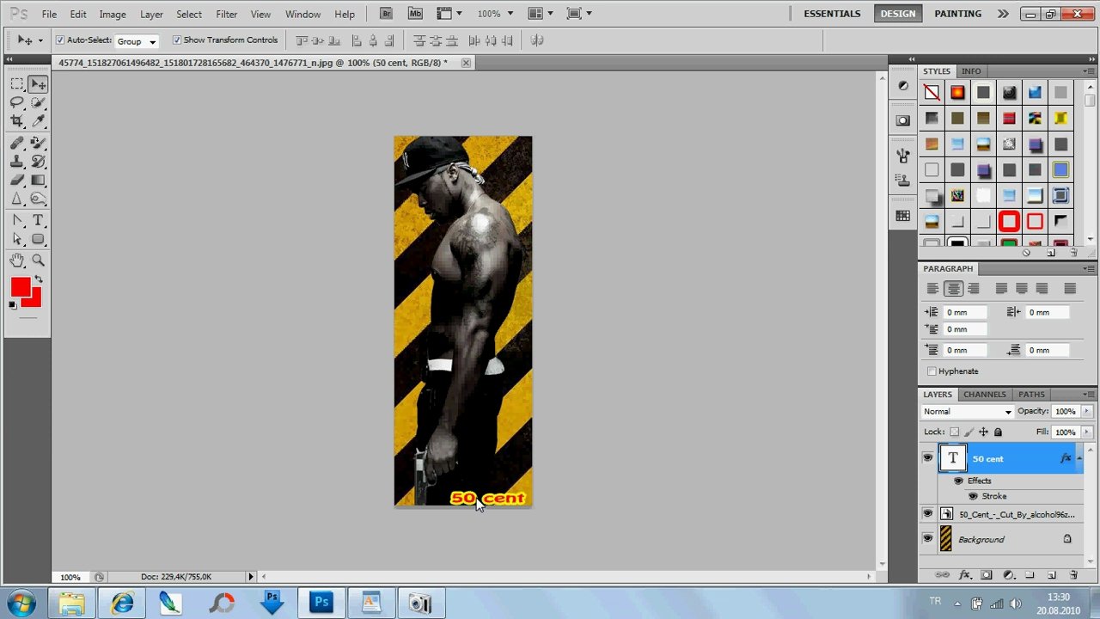Screen dimensions: 1100x619
Task: Enable the Hyphenate checkbox
Action: (932, 371)
